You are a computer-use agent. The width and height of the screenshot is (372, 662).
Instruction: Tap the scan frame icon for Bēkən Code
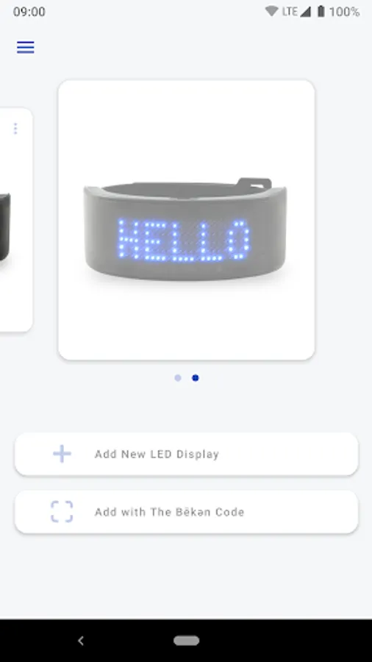[x=62, y=512]
